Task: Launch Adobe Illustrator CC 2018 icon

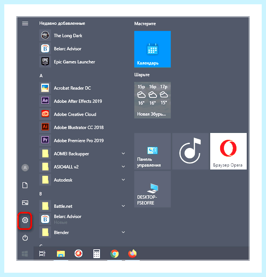Action: (45, 127)
